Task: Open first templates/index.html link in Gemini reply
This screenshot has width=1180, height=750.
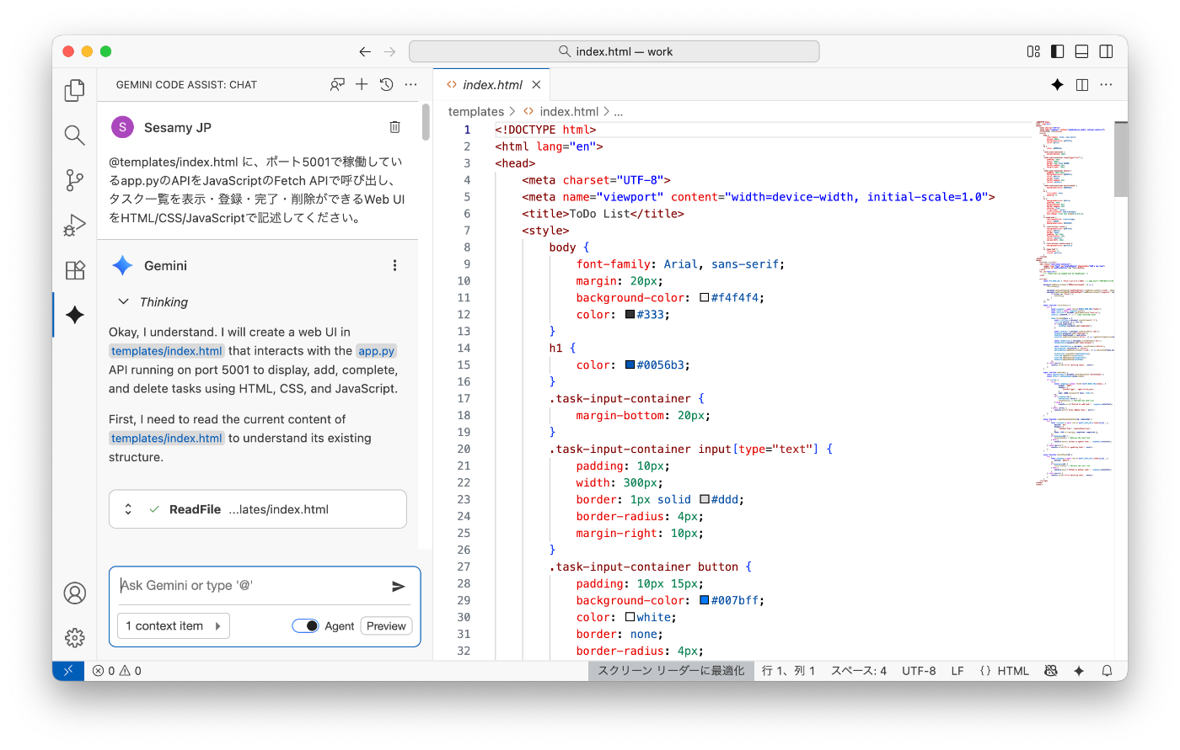Action: click(167, 351)
